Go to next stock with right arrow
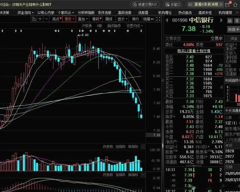The image size is (240, 192). point(221,20)
